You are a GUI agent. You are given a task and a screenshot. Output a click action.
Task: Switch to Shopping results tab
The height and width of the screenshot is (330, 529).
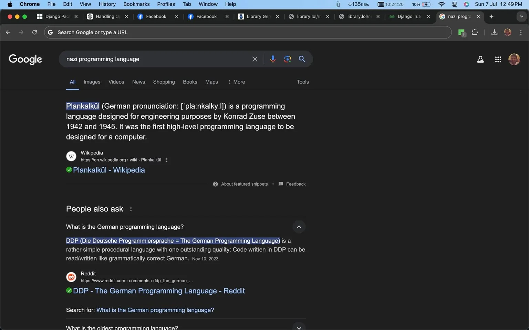click(164, 82)
